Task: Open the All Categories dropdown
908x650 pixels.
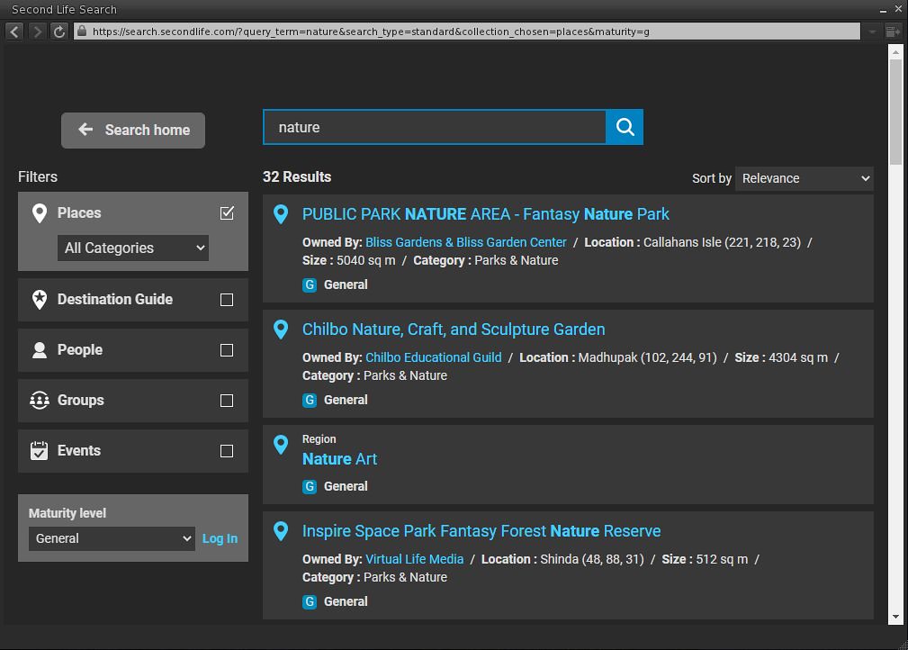Action: (x=133, y=248)
